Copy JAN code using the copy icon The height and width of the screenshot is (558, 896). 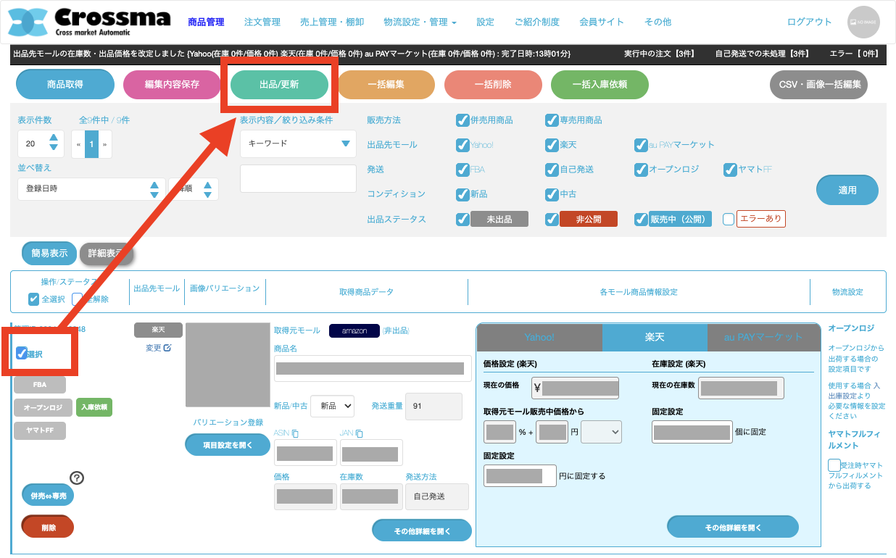click(360, 433)
